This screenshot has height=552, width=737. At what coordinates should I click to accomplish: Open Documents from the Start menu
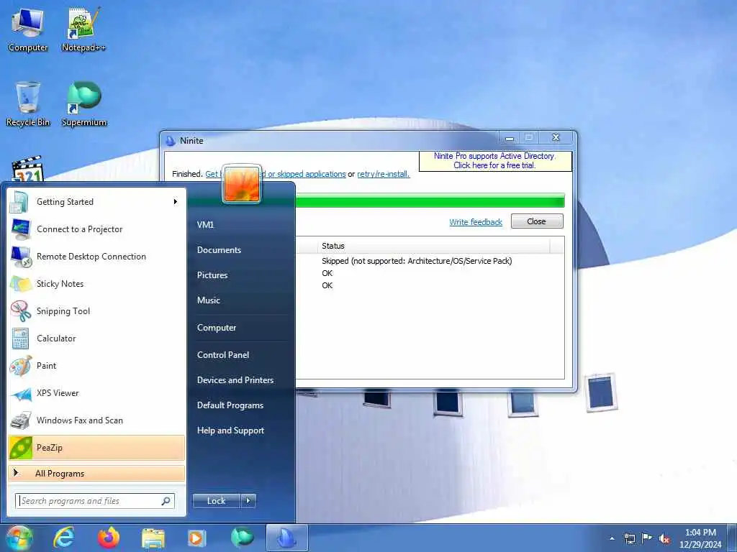219,249
